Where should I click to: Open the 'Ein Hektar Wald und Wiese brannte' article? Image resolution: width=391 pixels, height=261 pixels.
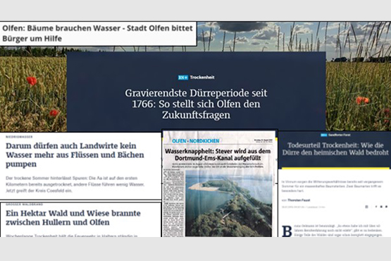point(73,218)
